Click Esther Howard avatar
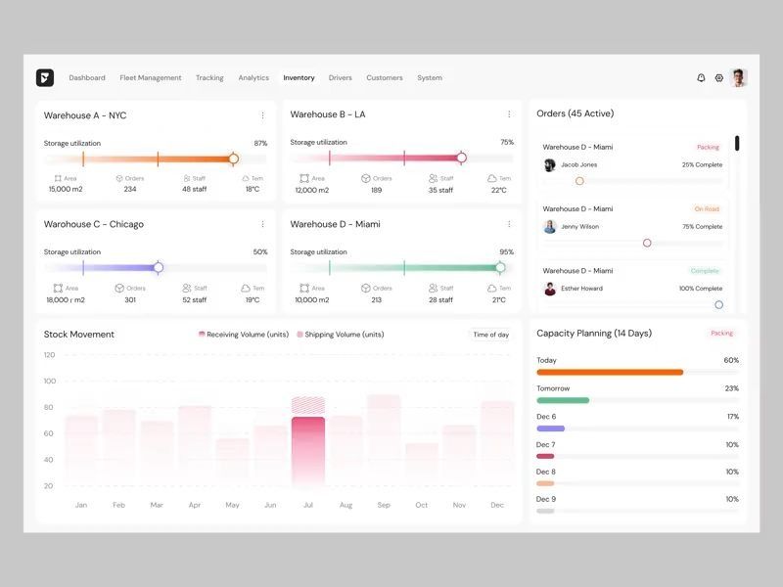The width and height of the screenshot is (783, 587). tap(550, 289)
